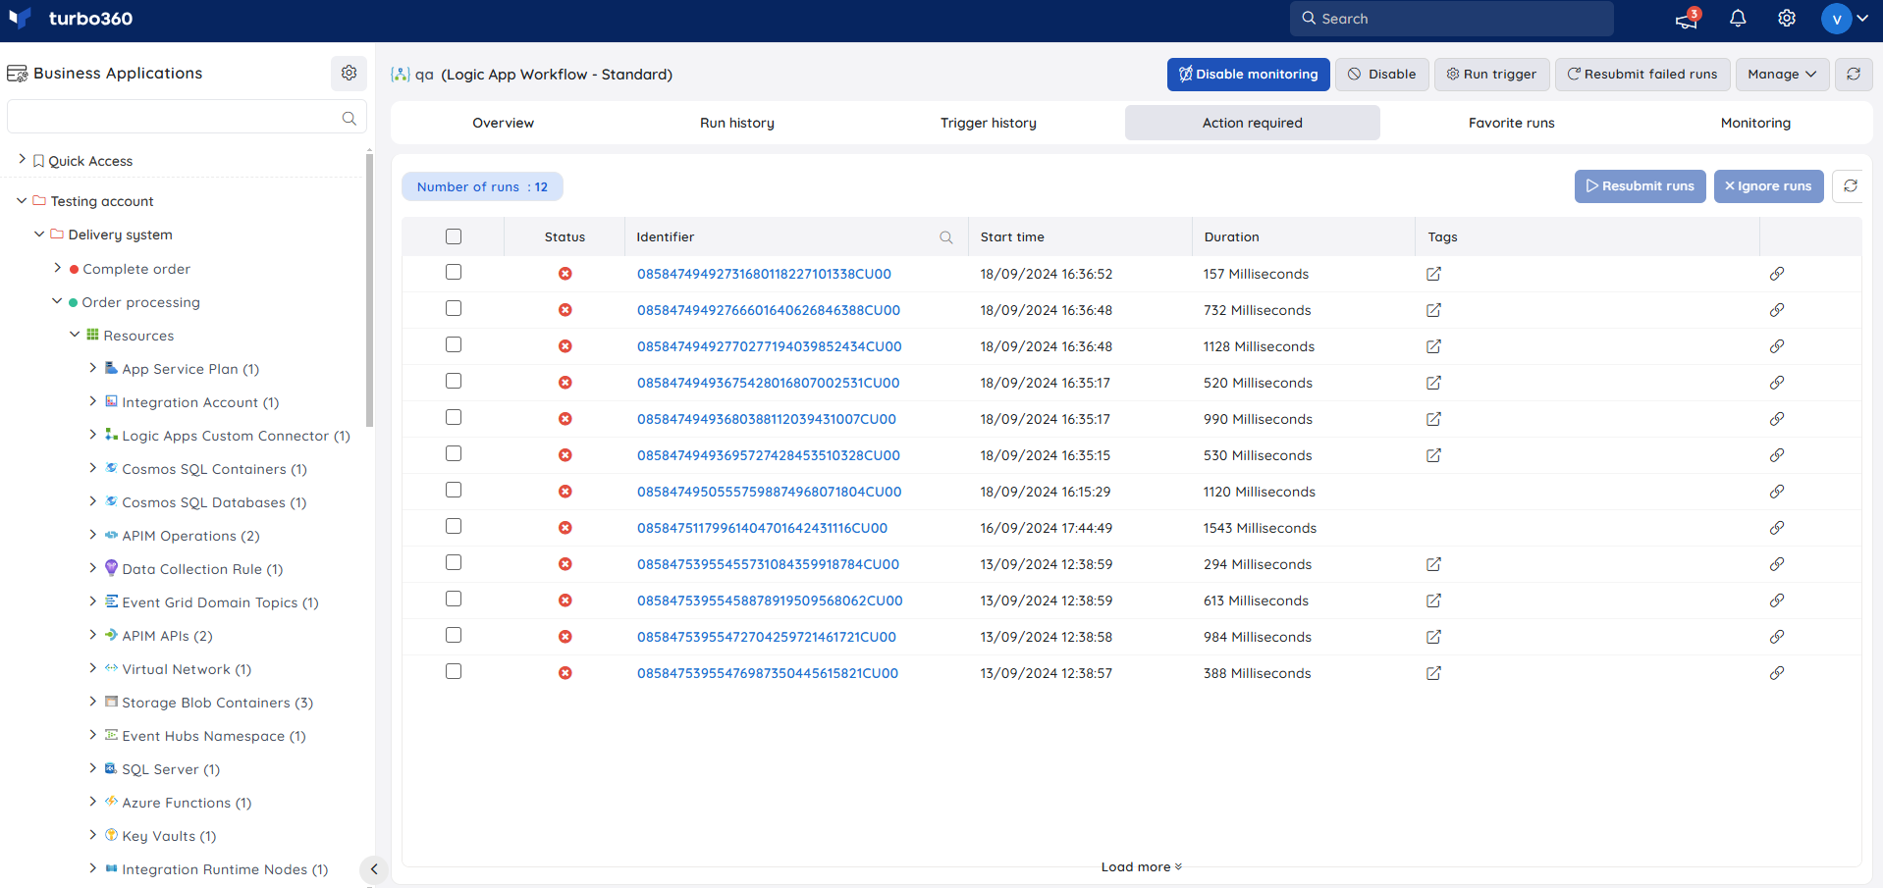The width and height of the screenshot is (1883, 888).
Task: Copy link for run ending 531CU00
Action: pyautogui.click(x=1777, y=383)
